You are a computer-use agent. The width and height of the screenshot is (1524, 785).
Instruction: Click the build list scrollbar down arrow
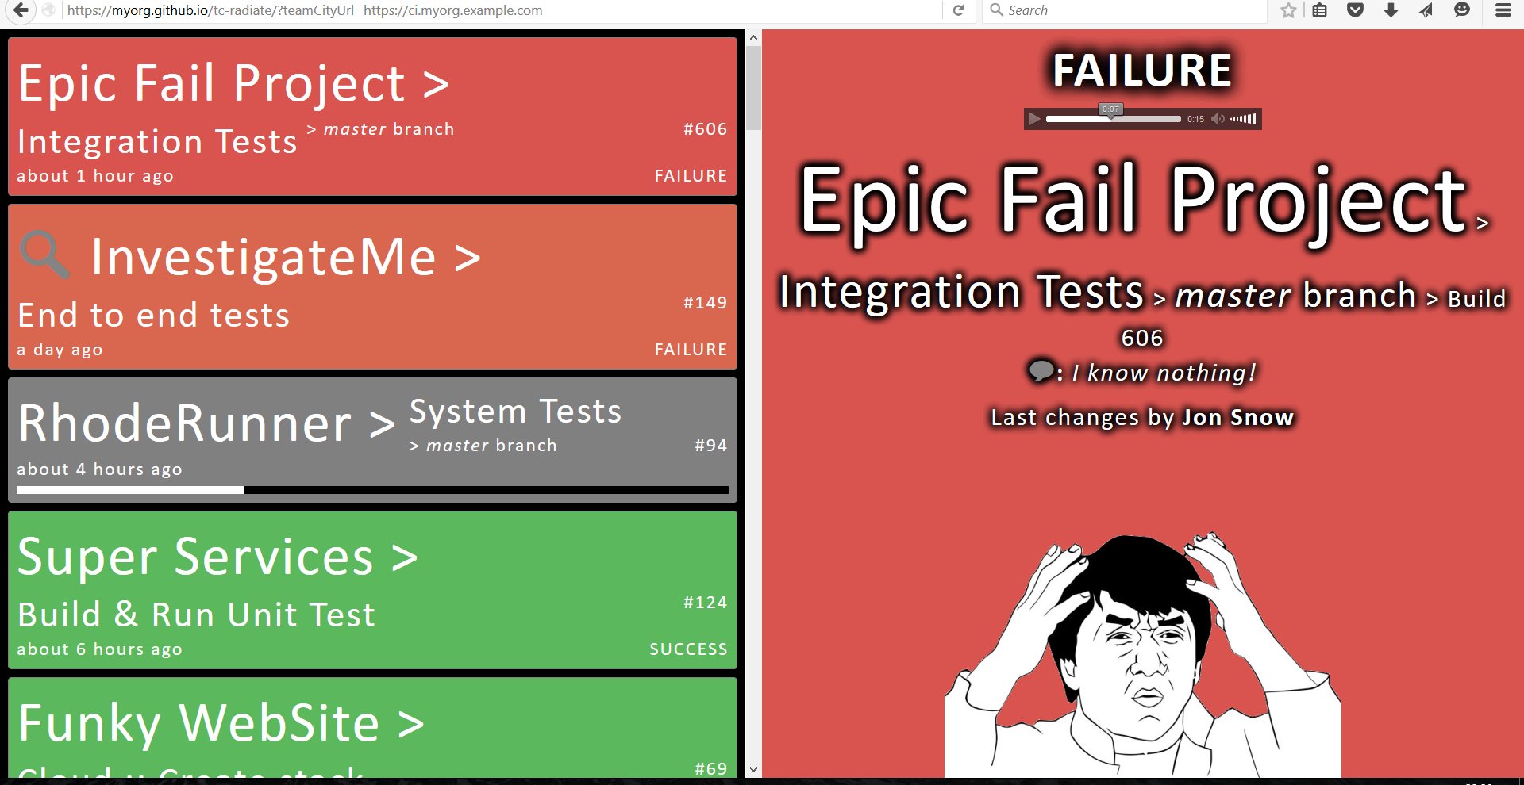pyautogui.click(x=753, y=769)
